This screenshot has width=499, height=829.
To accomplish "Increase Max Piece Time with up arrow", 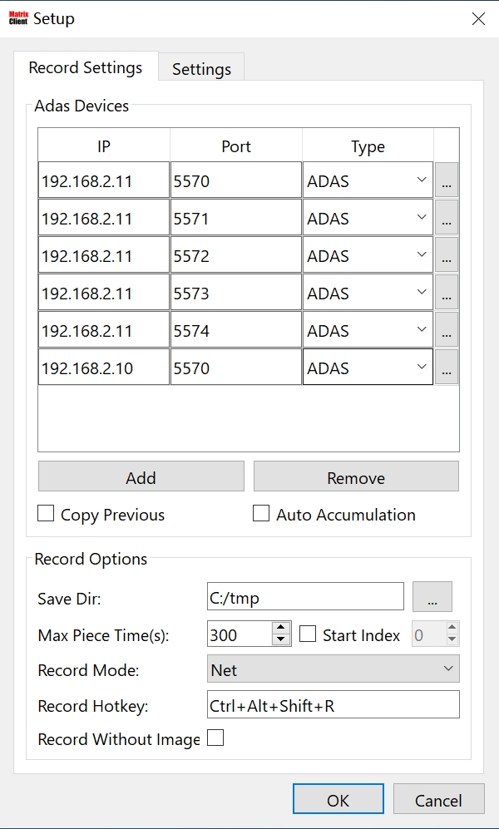I will [x=282, y=629].
